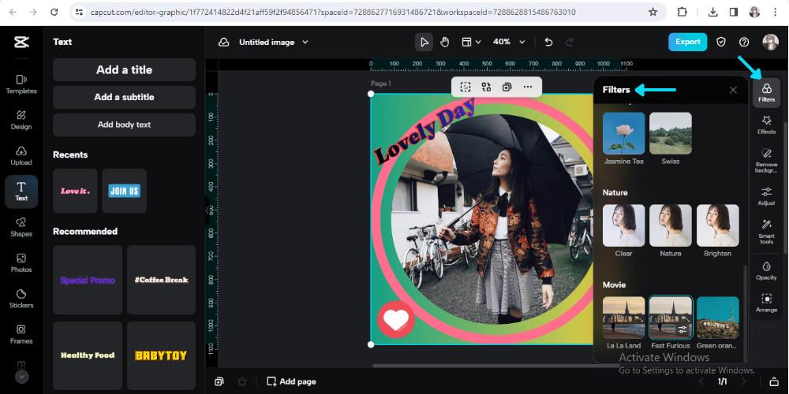Redo the last undone action
The image size is (789, 394).
pyautogui.click(x=570, y=43)
